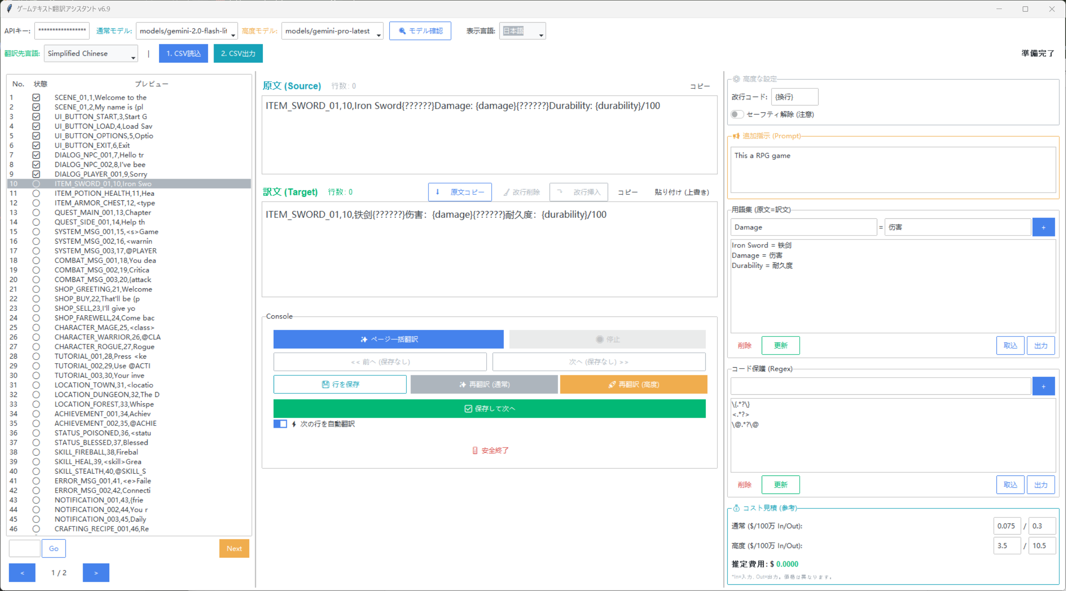The height and width of the screenshot is (591, 1066).
Task: Click the モデル確認 search button
Action: click(420, 31)
